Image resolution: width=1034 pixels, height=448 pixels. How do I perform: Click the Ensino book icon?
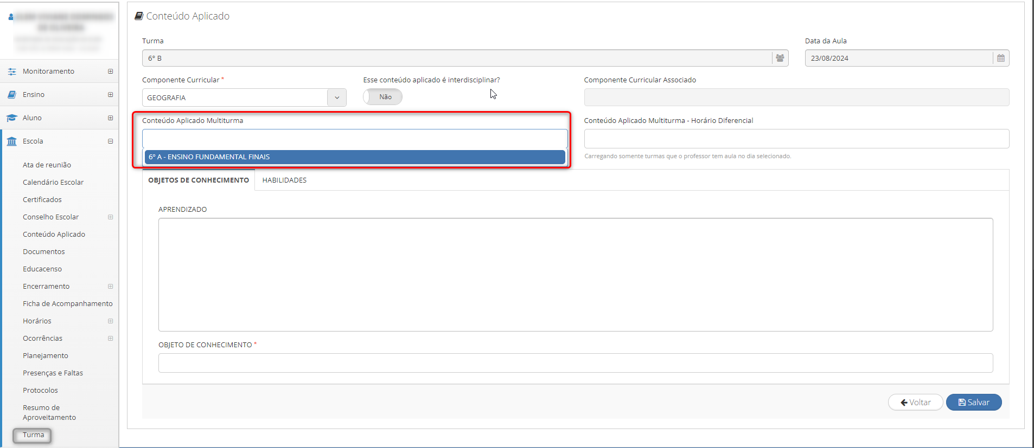(12, 95)
